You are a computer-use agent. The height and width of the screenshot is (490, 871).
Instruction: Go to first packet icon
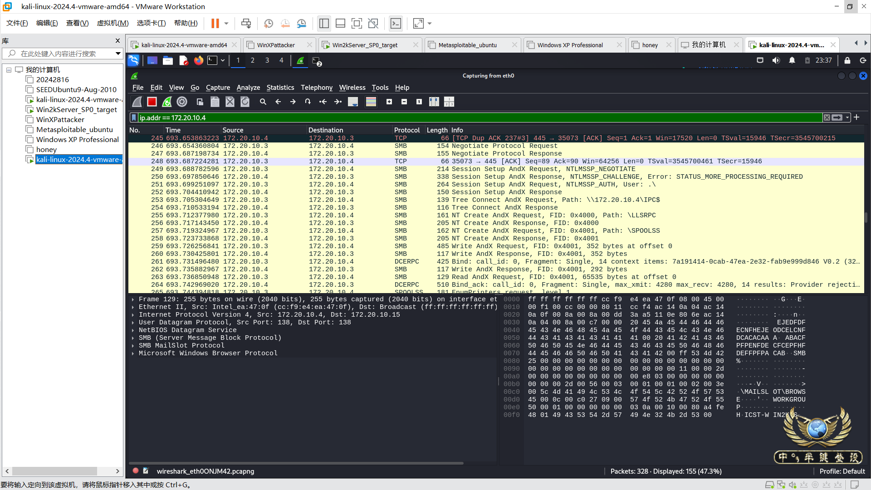[x=323, y=102]
